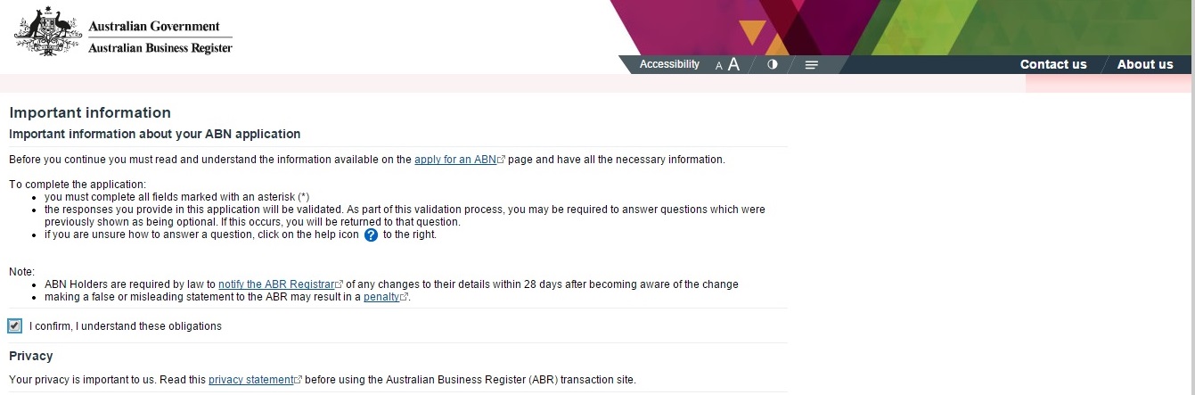
Task: Click the 'Australian Business Register' logo text
Action: coord(160,47)
